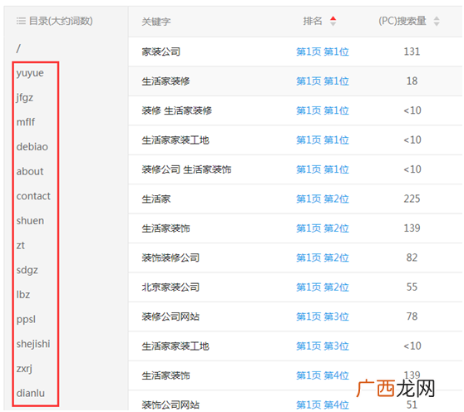The height and width of the screenshot is (412, 464).
Task: Click the keyword 家装公司
Action: tap(161, 51)
